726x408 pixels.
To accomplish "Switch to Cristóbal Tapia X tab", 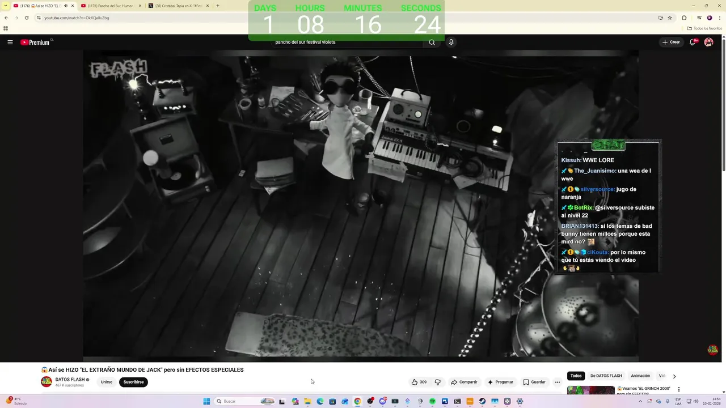I will [x=179, y=6].
